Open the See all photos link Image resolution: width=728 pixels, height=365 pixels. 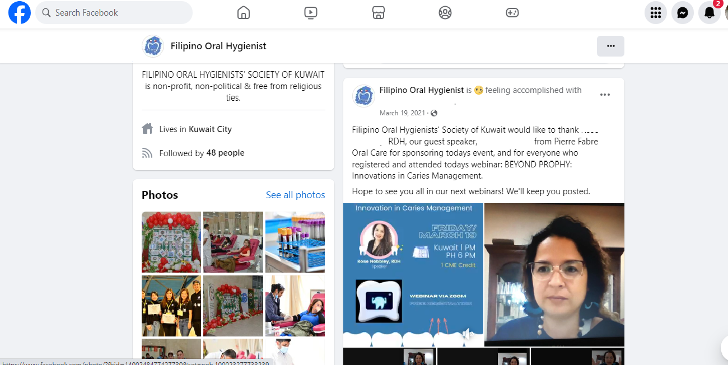point(295,195)
